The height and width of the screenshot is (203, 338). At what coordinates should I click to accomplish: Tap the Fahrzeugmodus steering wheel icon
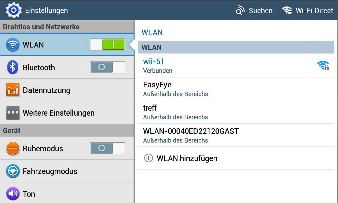click(13, 171)
